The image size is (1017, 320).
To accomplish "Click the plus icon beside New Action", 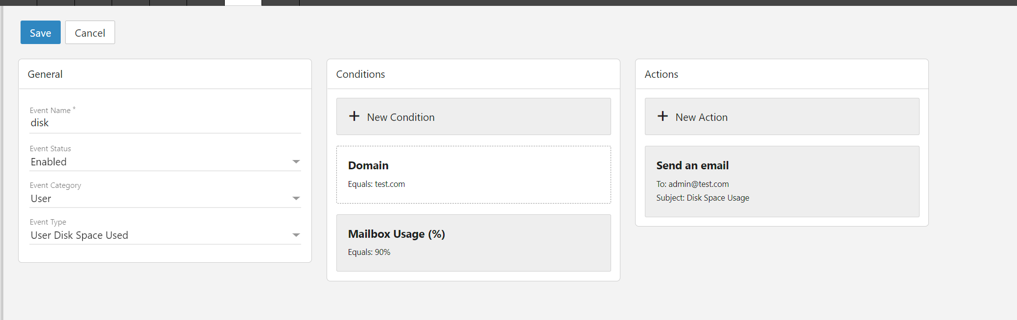I will (662, 116).
